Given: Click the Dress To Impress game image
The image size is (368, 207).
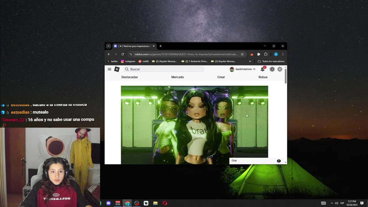Looking at the screenshot, I should pos(194,125).
